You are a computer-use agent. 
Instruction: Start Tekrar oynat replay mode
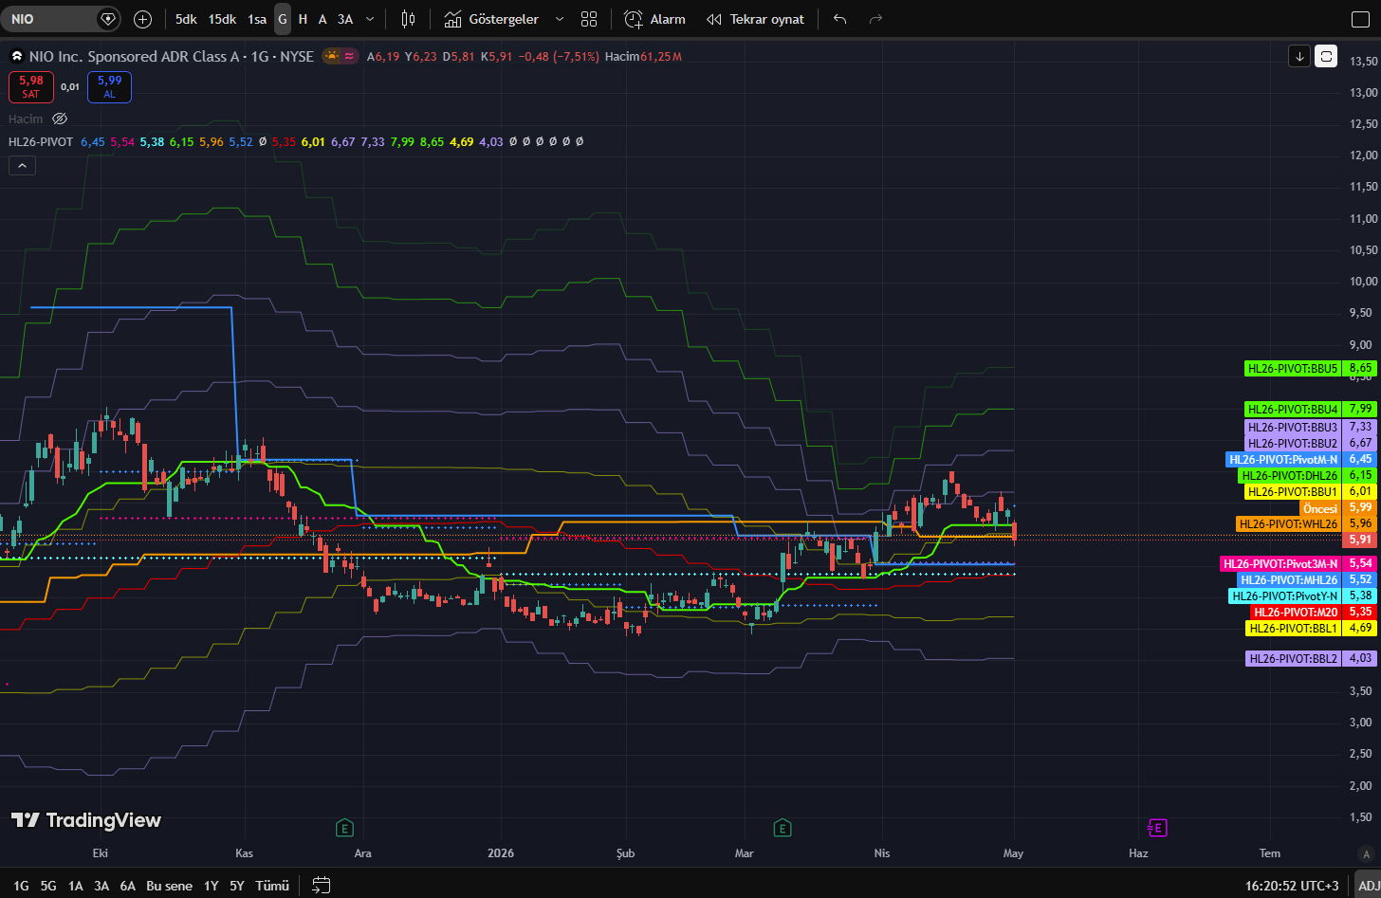coord(756,19)
